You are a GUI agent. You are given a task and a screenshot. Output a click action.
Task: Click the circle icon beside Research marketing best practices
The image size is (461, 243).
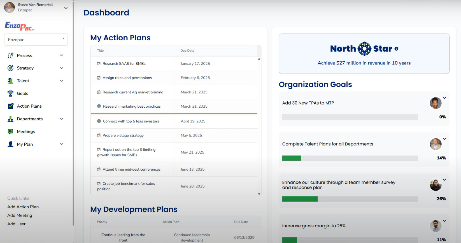coord(99,106)
